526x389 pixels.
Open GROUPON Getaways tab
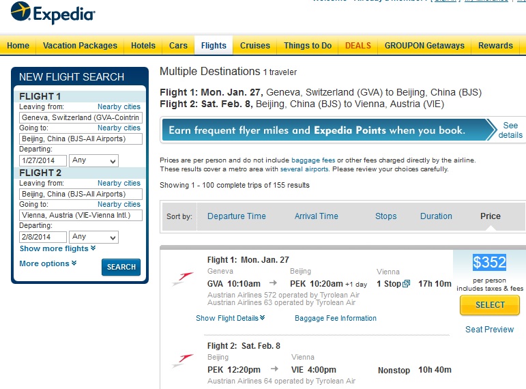click(424, 46)
